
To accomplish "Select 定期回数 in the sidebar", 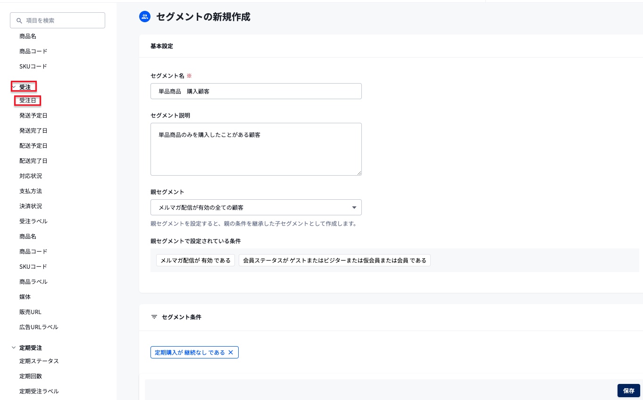I will click(31, 376).
